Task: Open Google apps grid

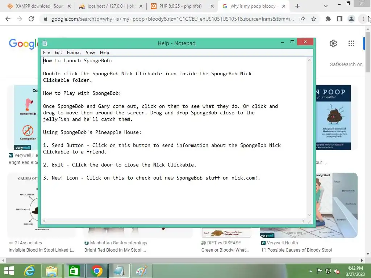Action: (x=351, y=43)
